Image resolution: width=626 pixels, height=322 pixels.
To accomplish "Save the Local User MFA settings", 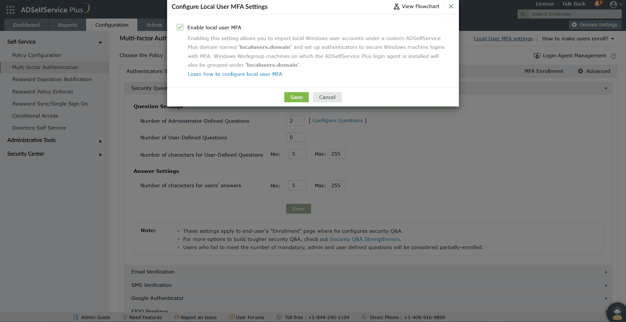I will click(296, 97).
